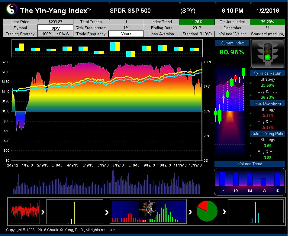Click the Calmar-Yang Ratio header
The image size is (290, 236).
[x=267, y=134]
